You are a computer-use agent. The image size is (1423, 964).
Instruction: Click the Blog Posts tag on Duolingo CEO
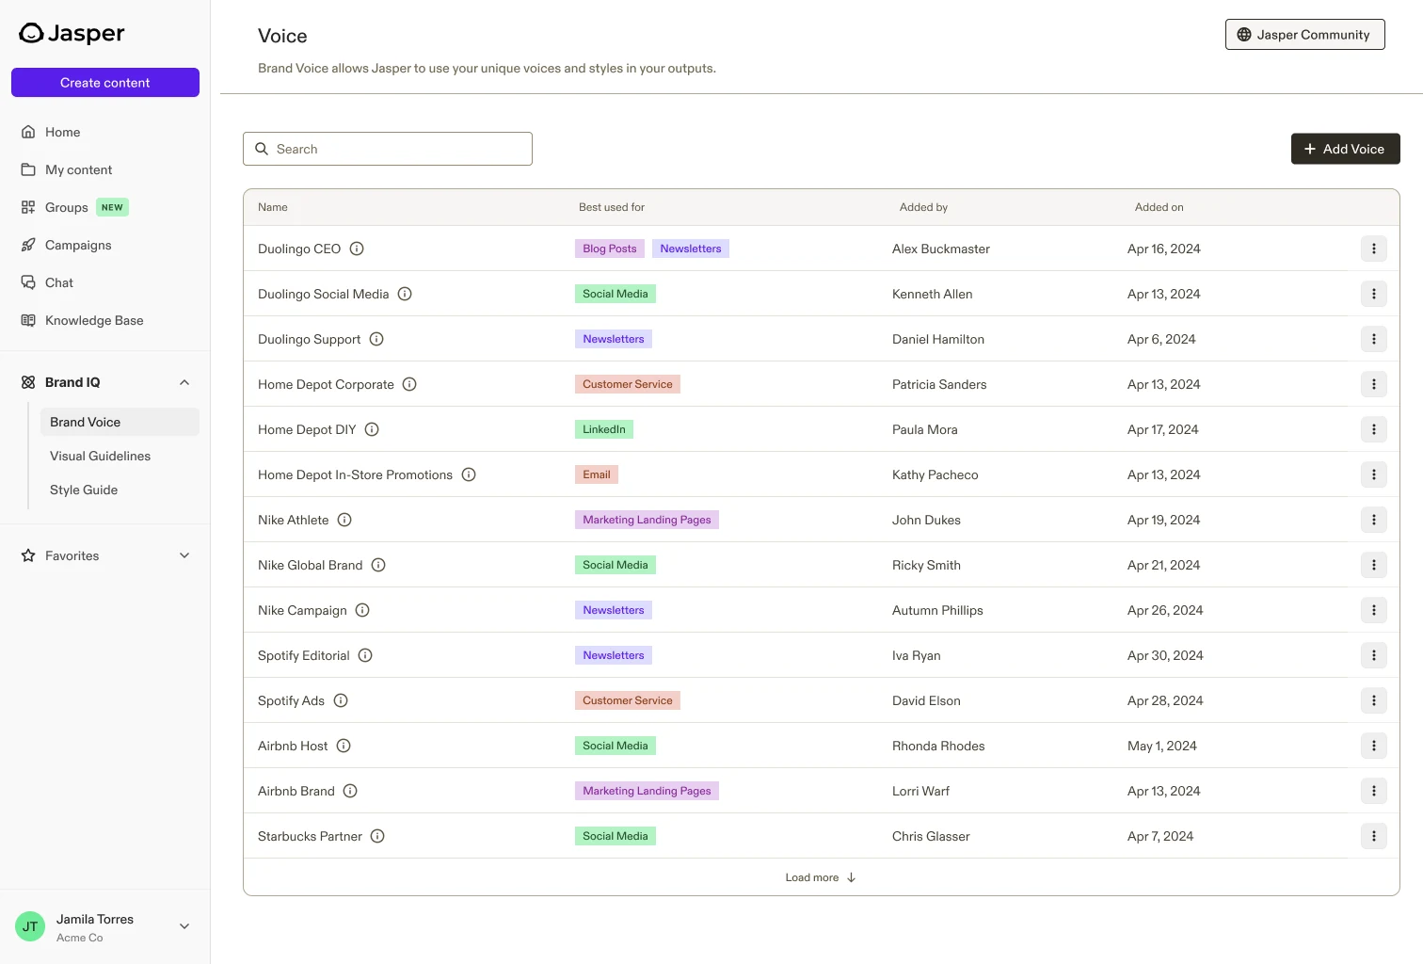(x=610, y=249)
